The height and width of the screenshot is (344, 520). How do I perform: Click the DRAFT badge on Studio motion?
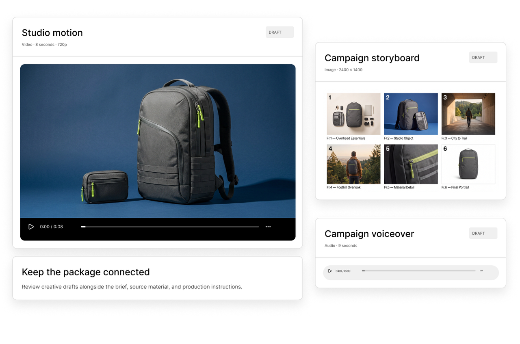(279, 32)
